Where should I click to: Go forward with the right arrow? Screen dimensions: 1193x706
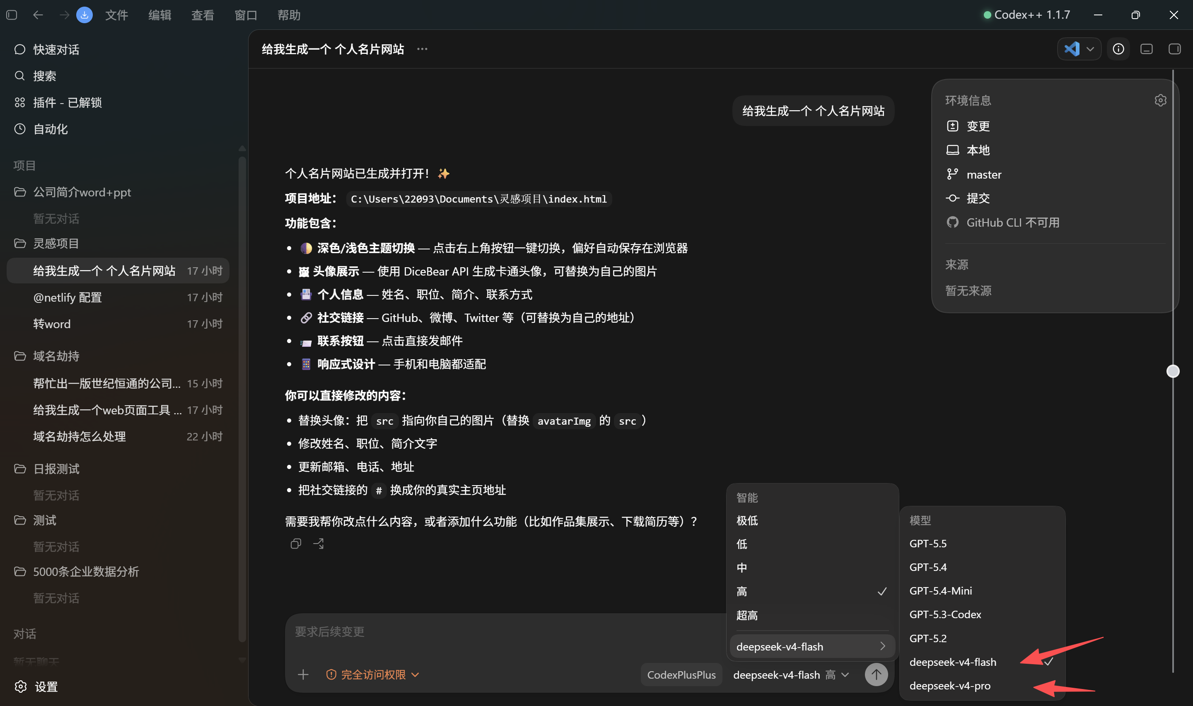(64, 15)
